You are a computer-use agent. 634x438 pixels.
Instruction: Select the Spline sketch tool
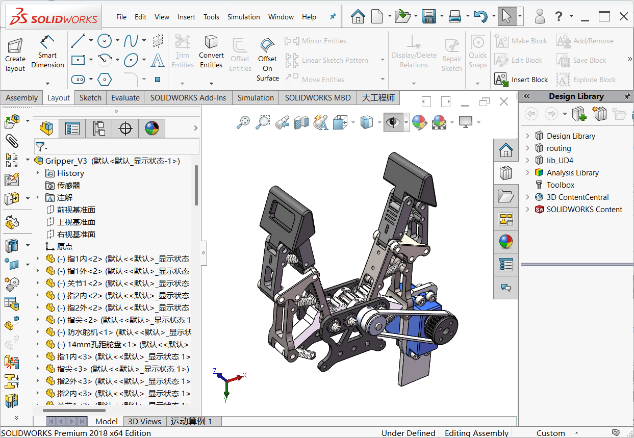click(131, 40)
